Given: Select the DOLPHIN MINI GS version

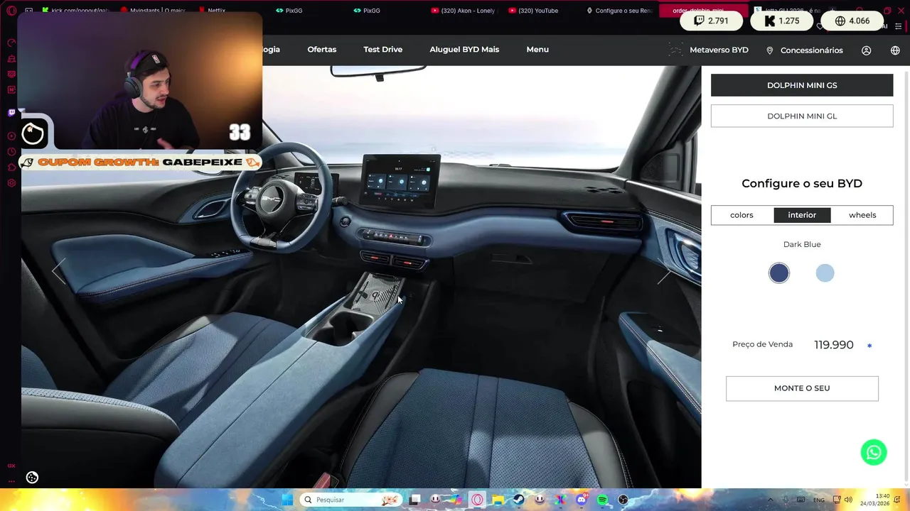Looking at the screenshot, I should [802, 85].
